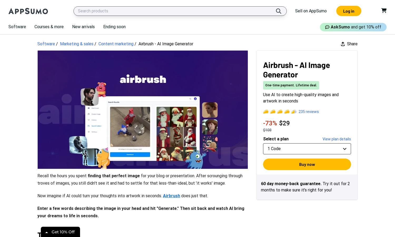Click the Buy now button
The image size is (395, 237).
coord(307,164)
